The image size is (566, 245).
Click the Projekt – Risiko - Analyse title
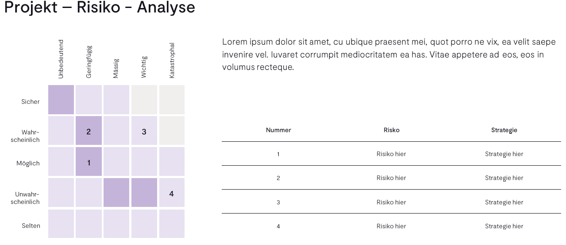[x=100, y=8]
